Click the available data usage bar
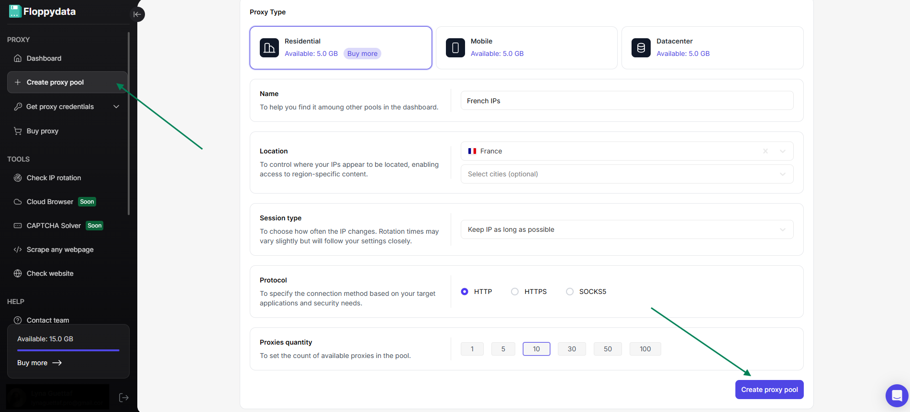Screen dimensions: 910x412 [68, 350]
